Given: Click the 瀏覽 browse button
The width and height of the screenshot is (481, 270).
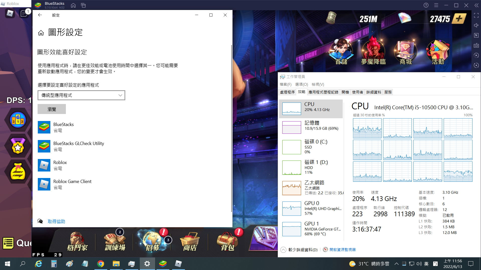Looking at the screenshot, I should point(52,109).
